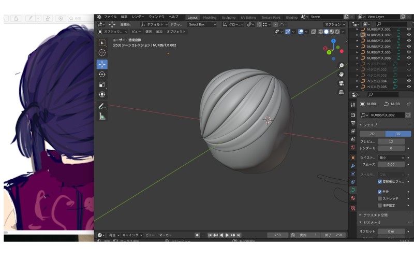Viewport: 414px width, 259px height.
Task: Click the オフセット 0 m field
Action: [391, 231]
